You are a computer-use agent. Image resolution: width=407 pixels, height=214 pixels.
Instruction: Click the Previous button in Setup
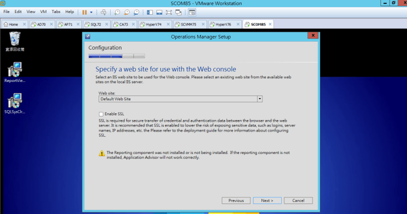click(236, 200)
